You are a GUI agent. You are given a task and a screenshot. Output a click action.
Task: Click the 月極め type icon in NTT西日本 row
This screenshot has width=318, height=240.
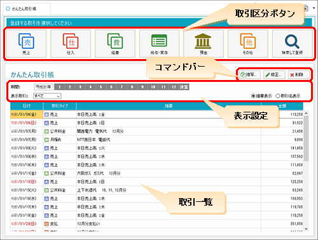pos(46,140)
